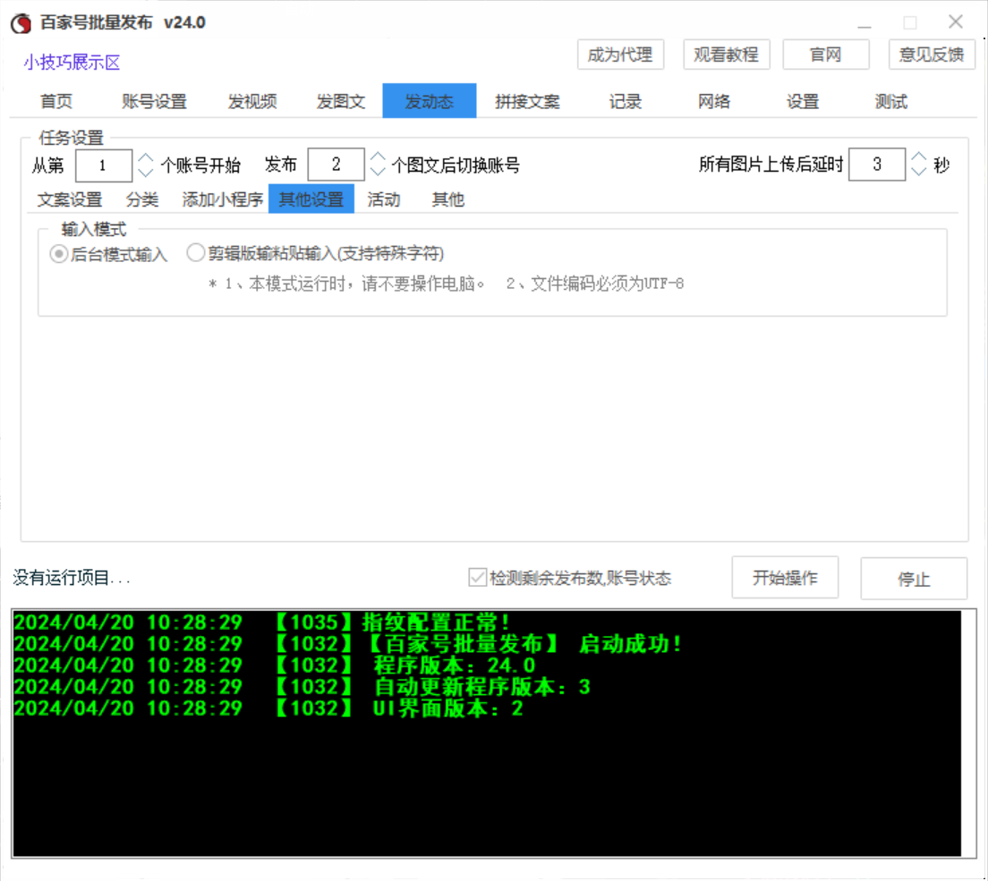
Task: Click the log line 启动成功!
Action: 348,644
